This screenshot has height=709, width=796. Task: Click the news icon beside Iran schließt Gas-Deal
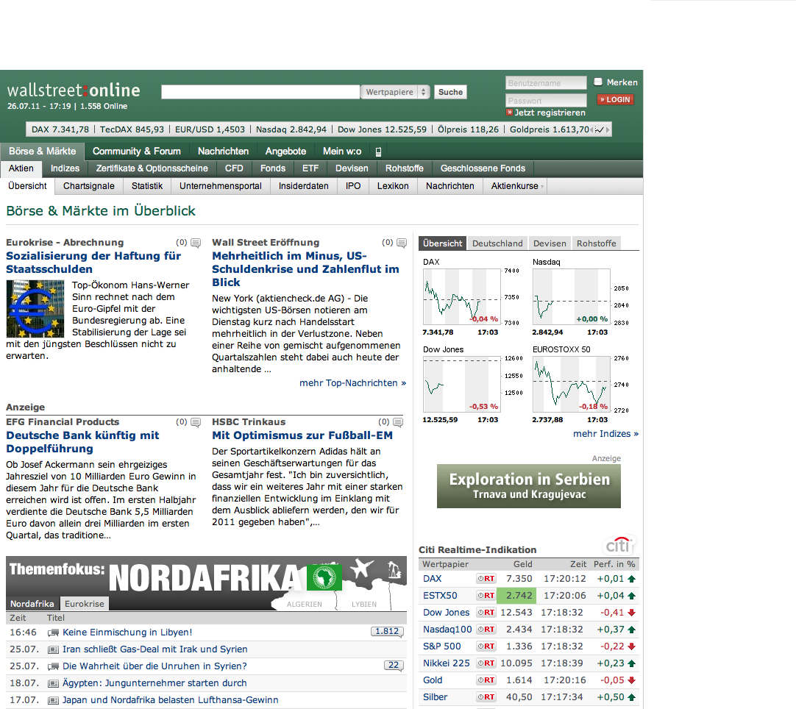tap(53, 649)
